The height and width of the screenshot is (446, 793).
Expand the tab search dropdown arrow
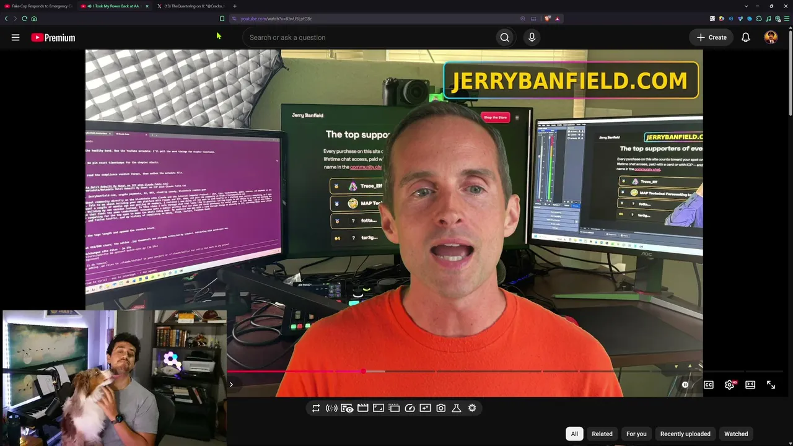point(747,6)
